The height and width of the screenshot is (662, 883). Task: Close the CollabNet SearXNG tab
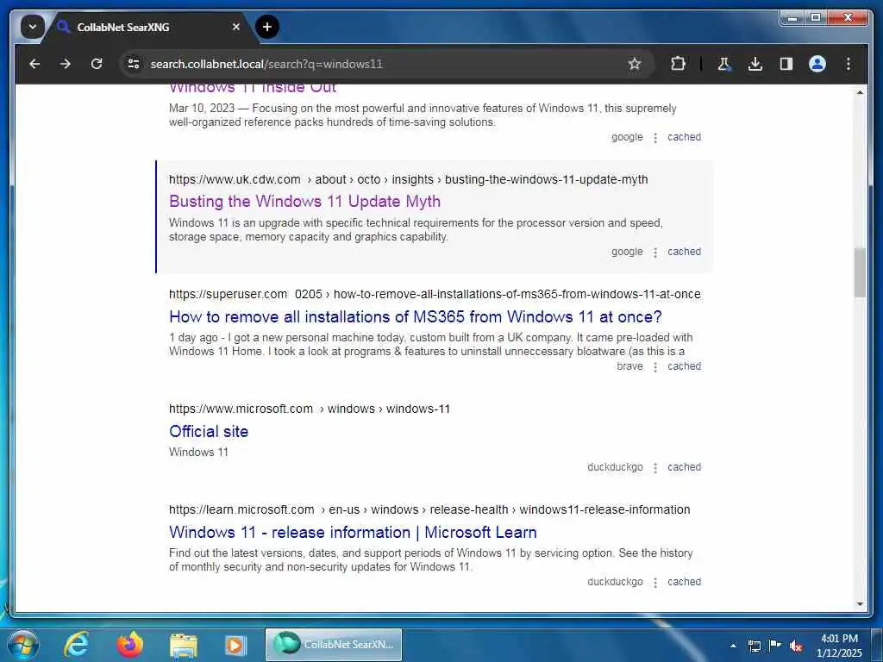tap(236, 27)
